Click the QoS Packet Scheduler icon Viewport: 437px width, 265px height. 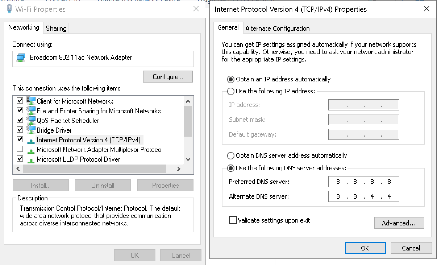pos(31,120)
